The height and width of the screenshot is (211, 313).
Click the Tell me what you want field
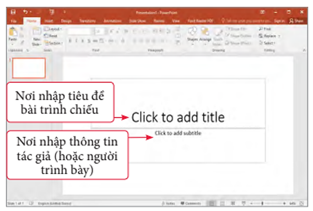click(x=246, y=21)
